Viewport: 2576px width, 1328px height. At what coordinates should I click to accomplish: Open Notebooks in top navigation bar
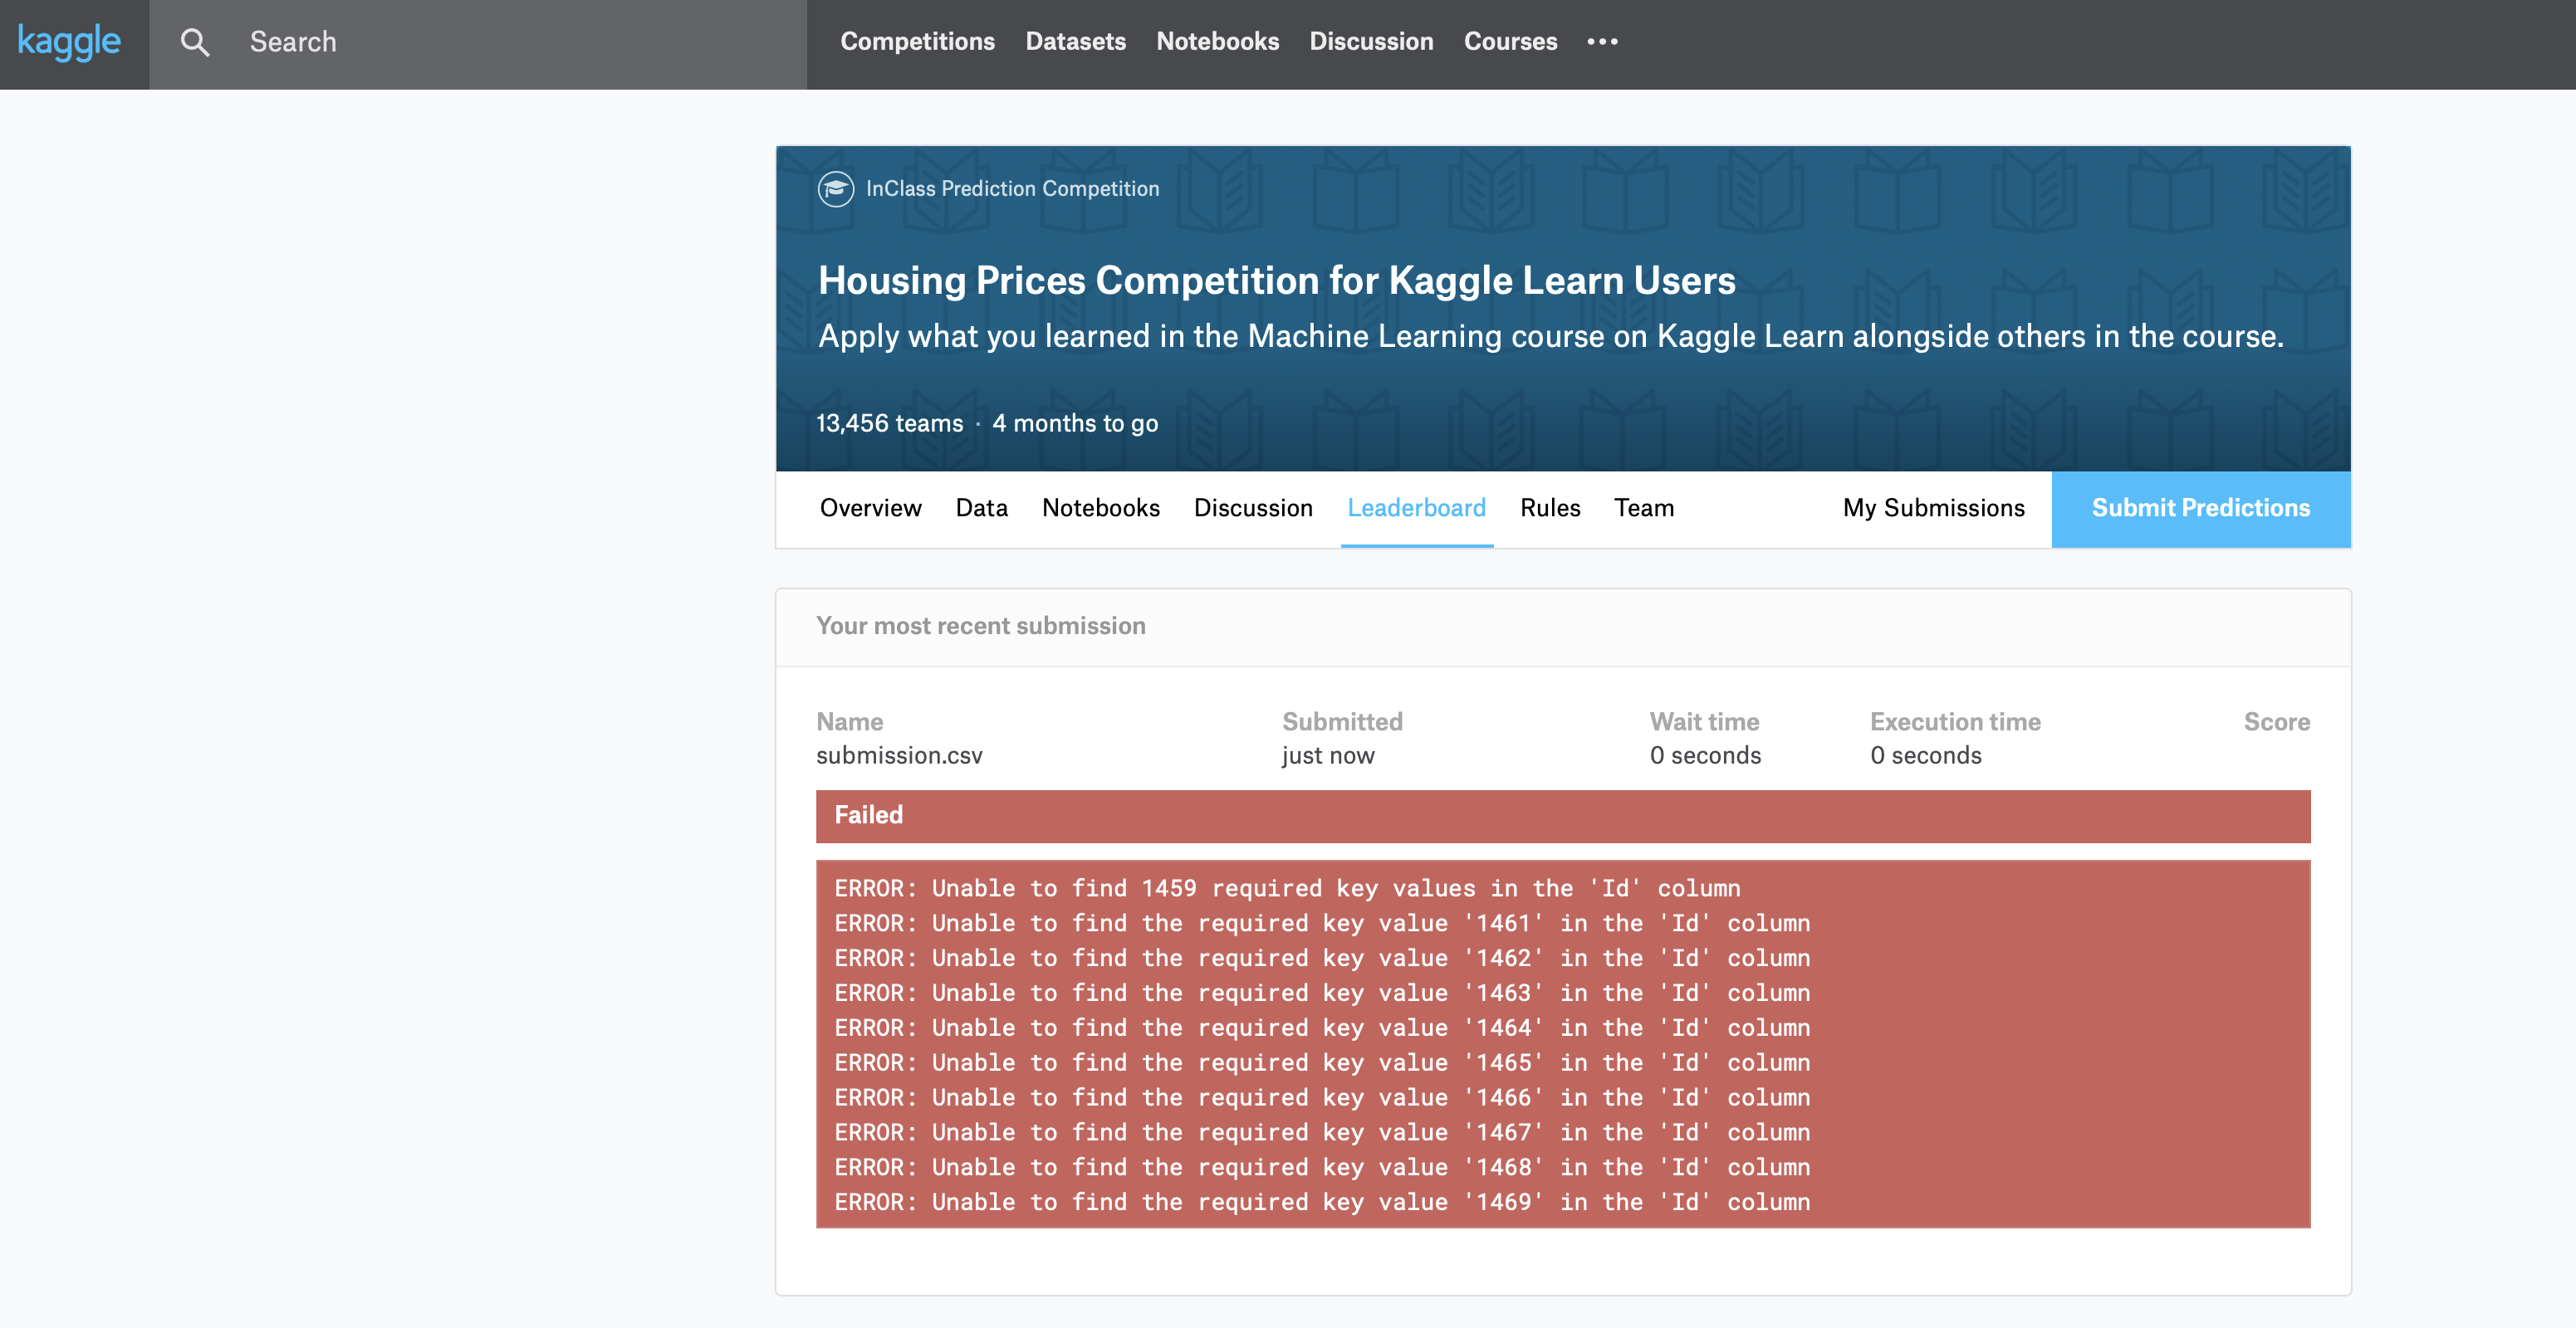1217,42
